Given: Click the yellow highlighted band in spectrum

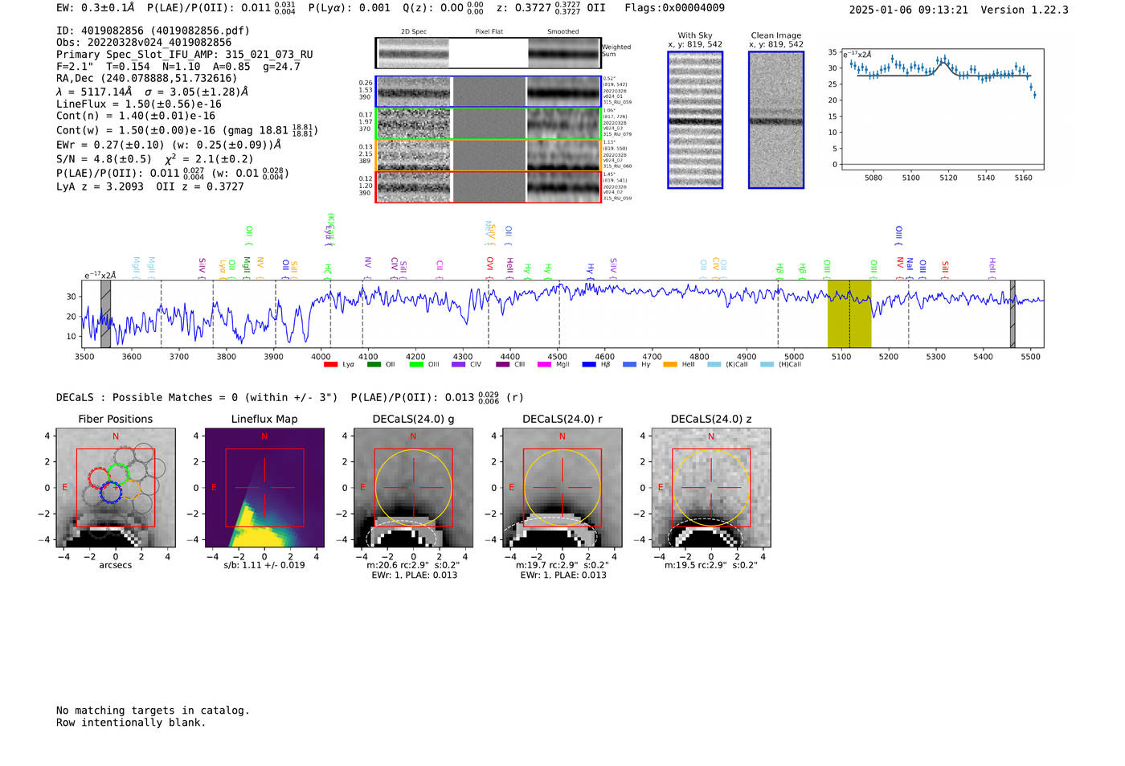Looking at the screenshot, I should pyautogui.click(x=849, y=313).
